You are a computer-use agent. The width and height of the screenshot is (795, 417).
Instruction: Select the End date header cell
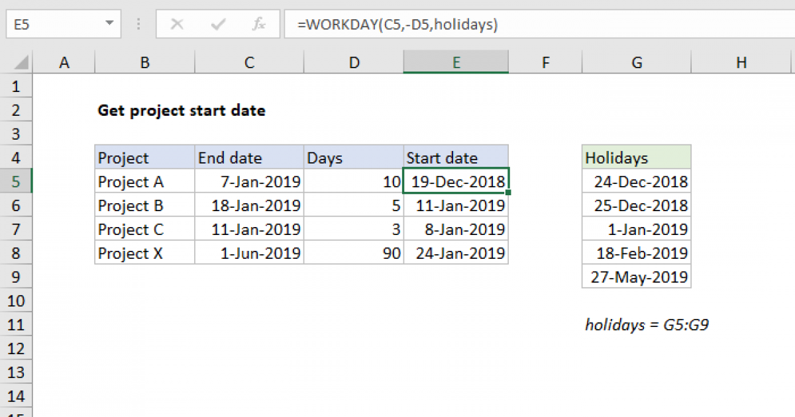249,158
